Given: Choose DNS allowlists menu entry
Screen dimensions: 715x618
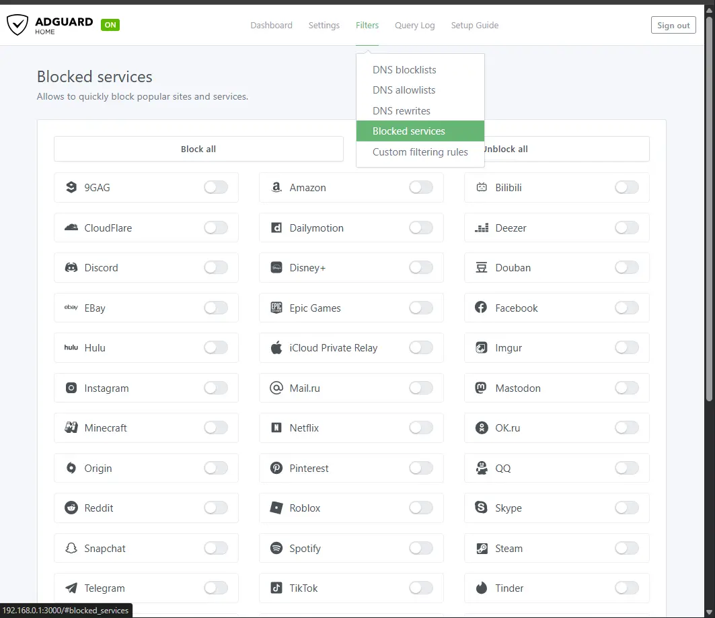Looking at the screenshot, I should point(420,90).
